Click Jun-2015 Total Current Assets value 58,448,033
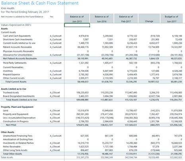Viewport: 185px width, 161px height. [83, 82]
